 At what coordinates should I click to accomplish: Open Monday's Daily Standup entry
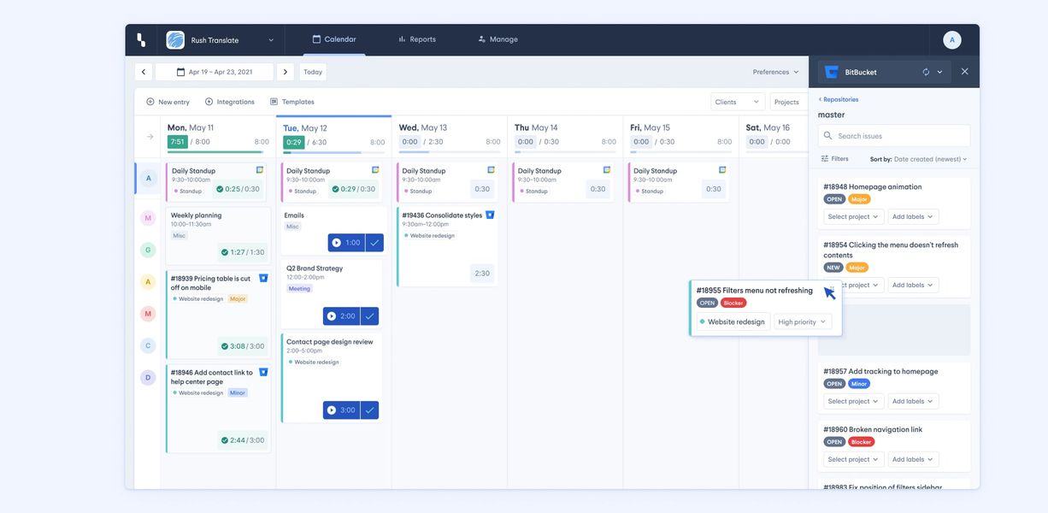(x=215, y=182)
